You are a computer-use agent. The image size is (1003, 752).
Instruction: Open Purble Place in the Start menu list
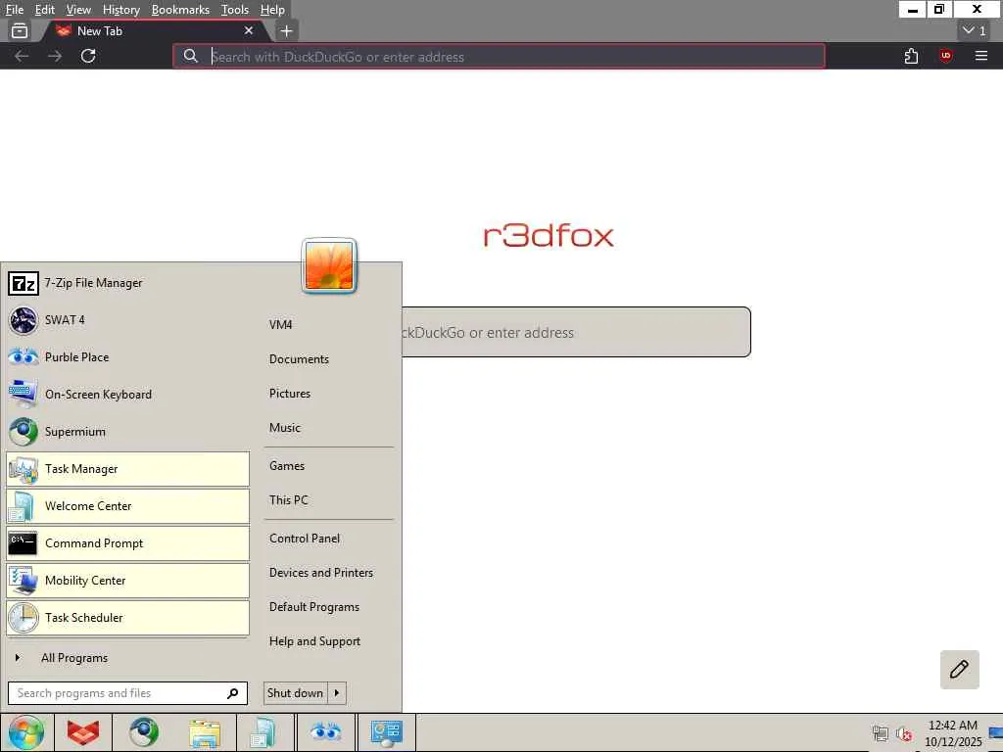127,356
